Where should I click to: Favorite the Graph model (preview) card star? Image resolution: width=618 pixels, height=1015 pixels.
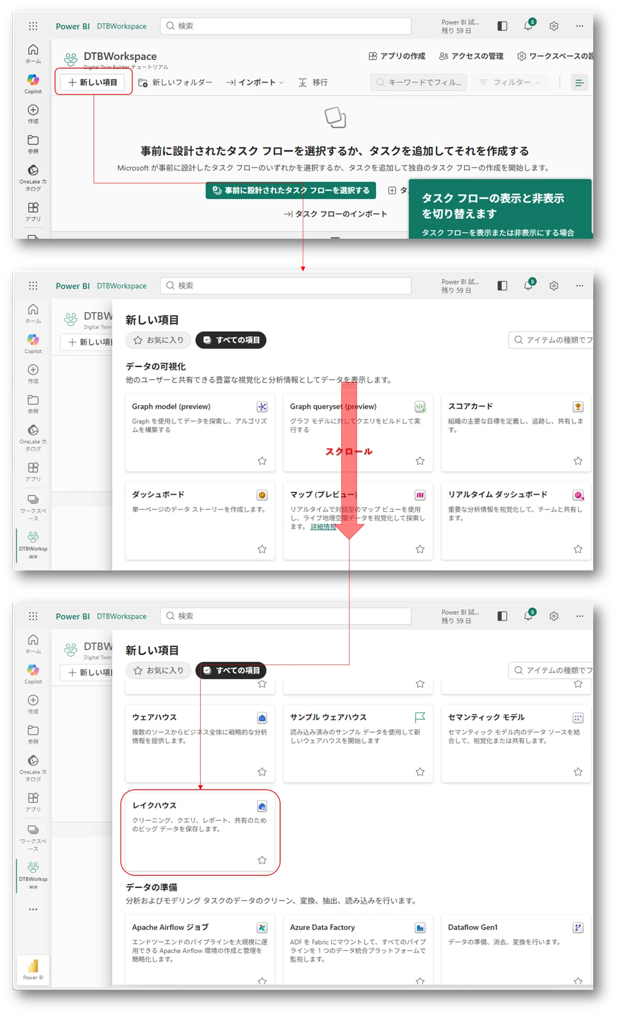pos(262,461)
